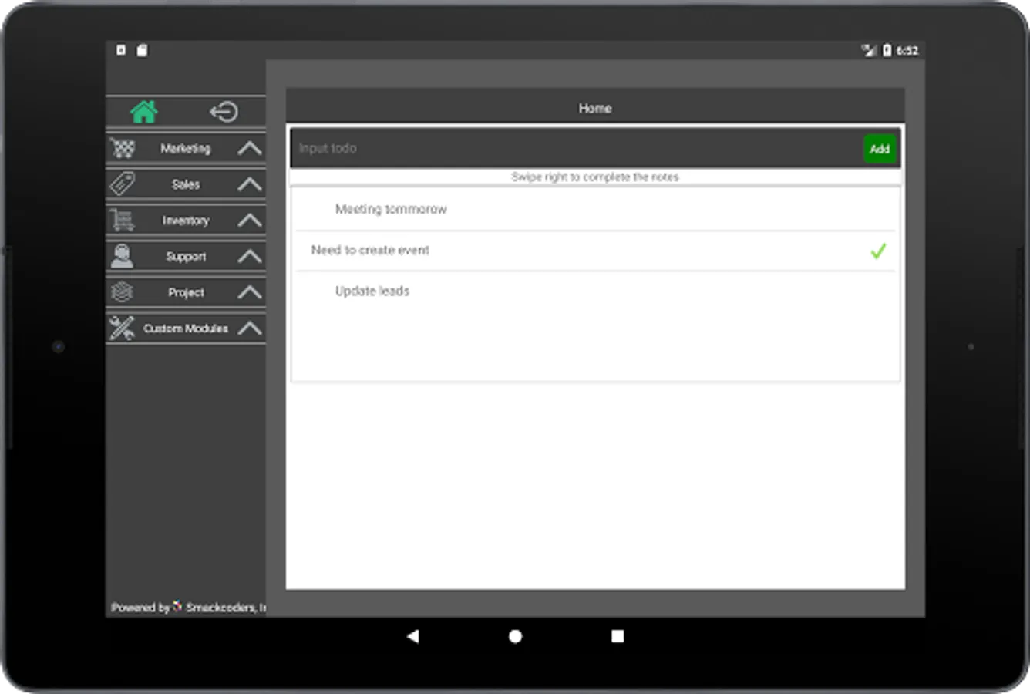Expand the Sales menu chevron
The width and height of the screenshot is (1030, 694).
250,184
